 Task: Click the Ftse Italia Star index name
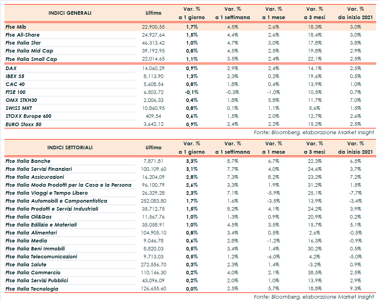[23, 43]
